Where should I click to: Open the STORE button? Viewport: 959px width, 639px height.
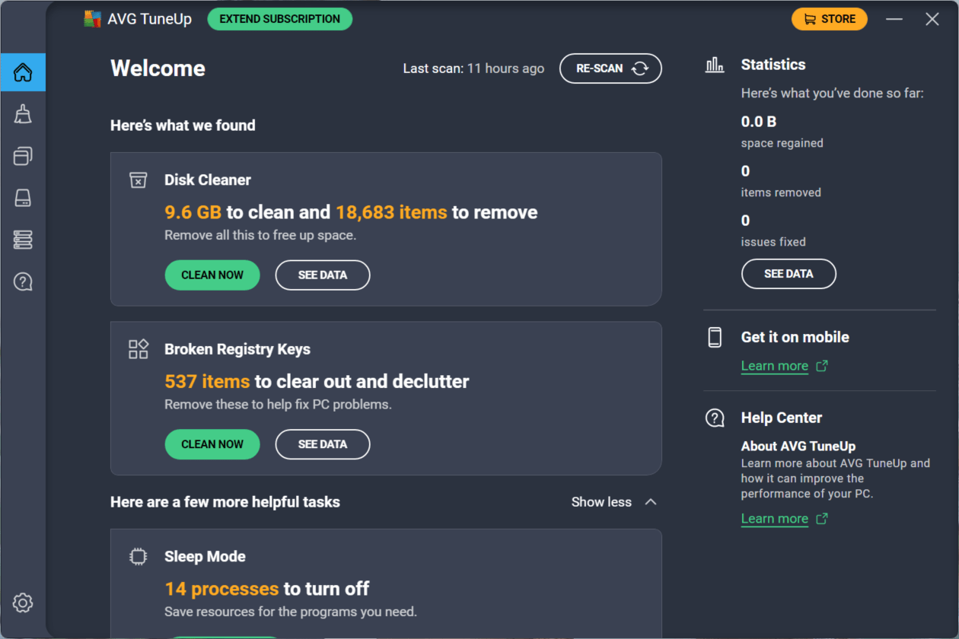click(x=829, y=19)
